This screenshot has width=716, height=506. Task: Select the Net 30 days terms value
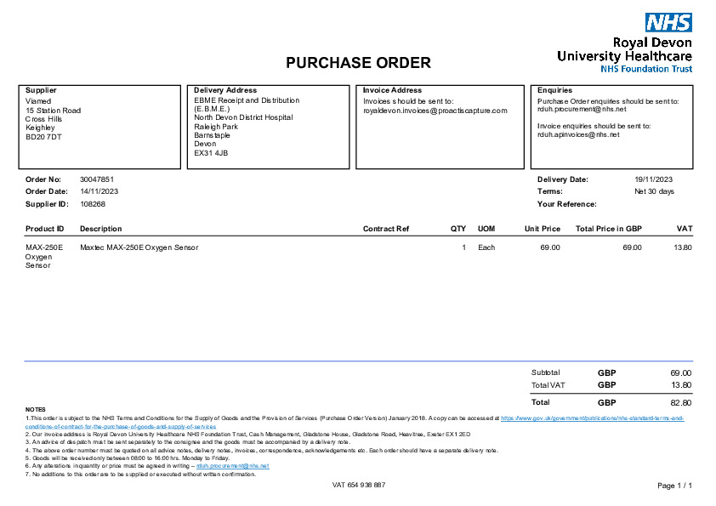654,191
